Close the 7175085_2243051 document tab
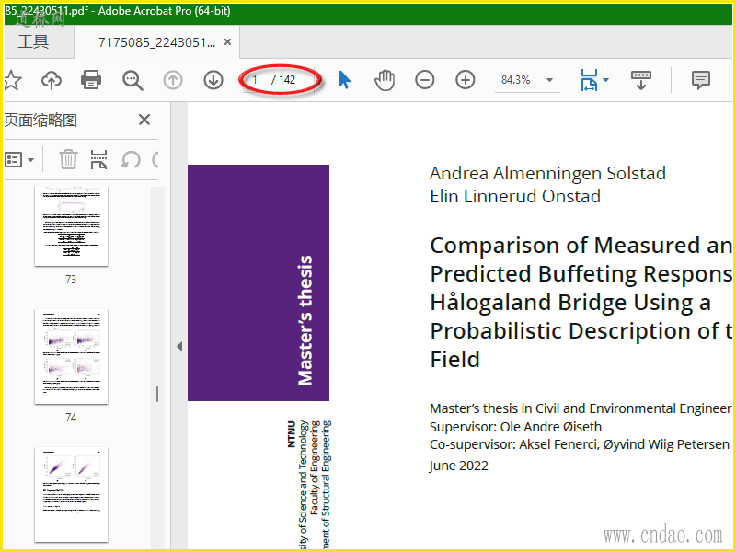736x552 pixels. click(227, 42)
